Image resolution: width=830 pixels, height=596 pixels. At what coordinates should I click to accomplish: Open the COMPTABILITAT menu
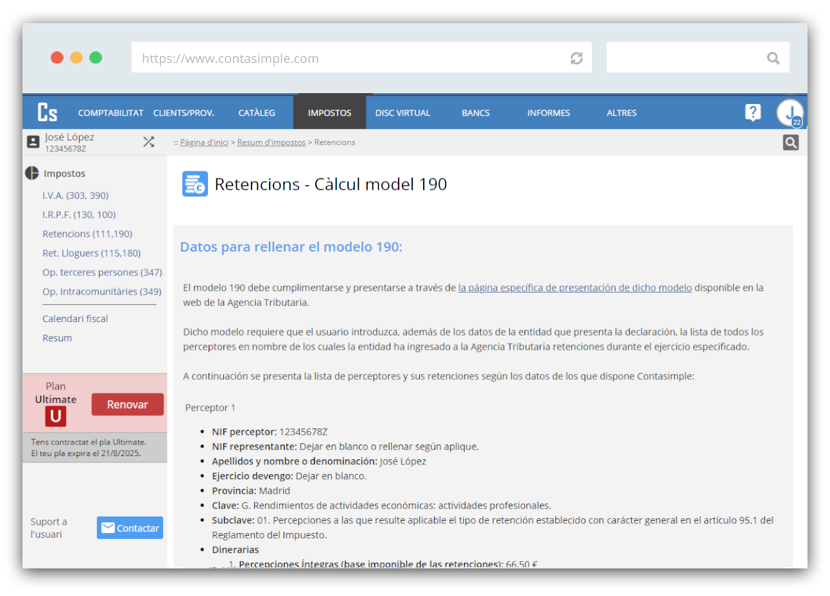click(x=111, y=113)
